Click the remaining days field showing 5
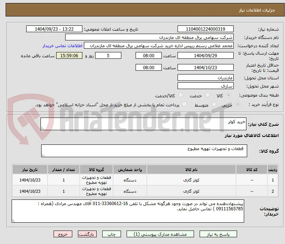The width and height of the screenshot is (285, 244). coord(108,55)
